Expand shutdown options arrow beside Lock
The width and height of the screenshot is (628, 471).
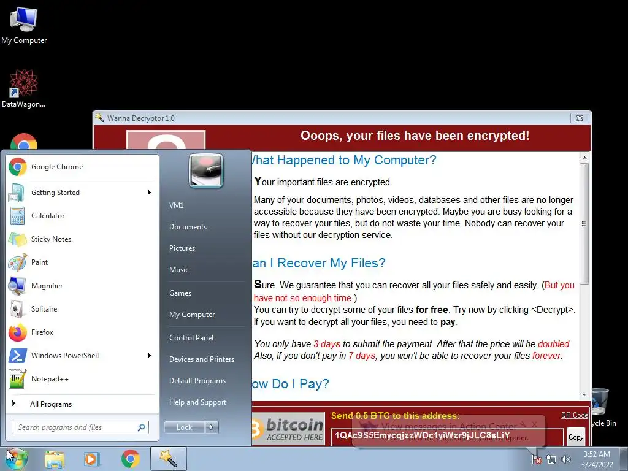(212, 427)
